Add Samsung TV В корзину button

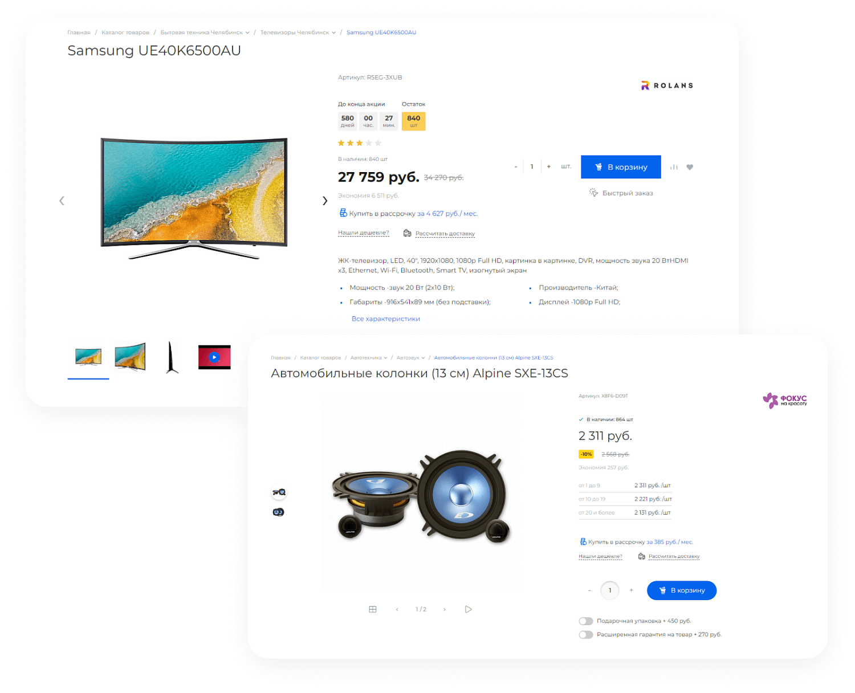(x=621, y=167)
